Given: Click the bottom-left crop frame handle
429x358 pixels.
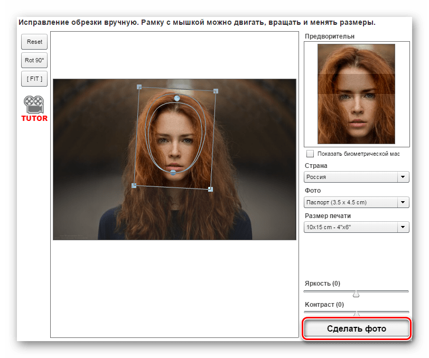Looking at the screenshot, I should pos(134,185).
